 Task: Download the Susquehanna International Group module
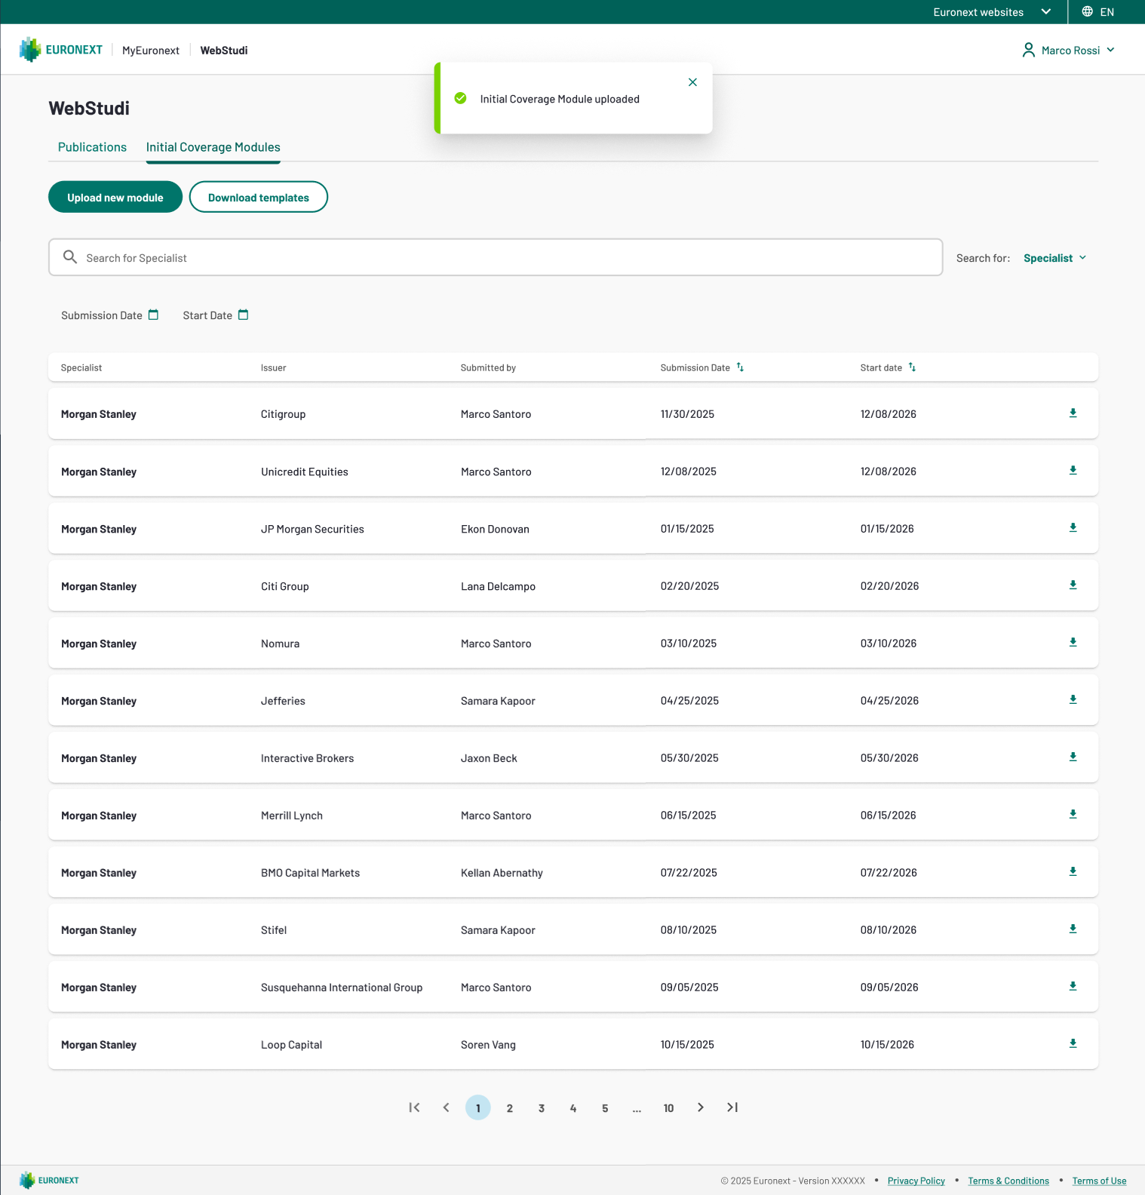coord(1073,987)
